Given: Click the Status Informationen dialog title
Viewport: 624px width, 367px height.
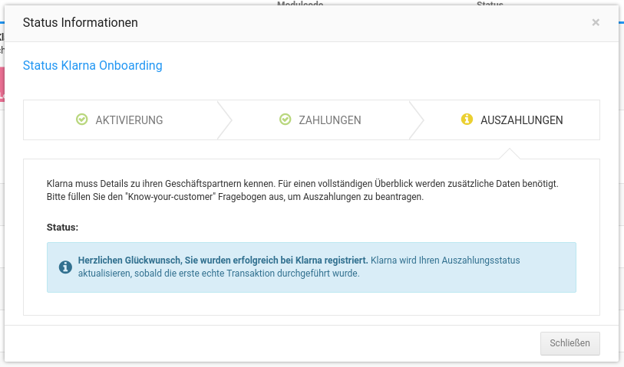Looking at the screenshot, I should click(x=81, y=23).
